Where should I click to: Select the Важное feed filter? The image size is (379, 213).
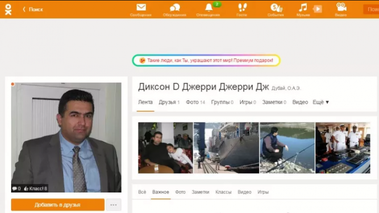point(161,192)
